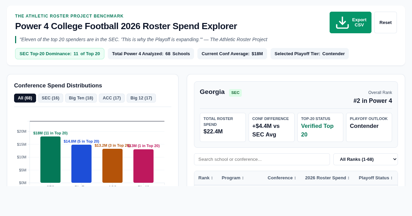This screenshot has height=216, width=412.
Task: Click the $20M y-axis label
Action: (x=22, y=131)
